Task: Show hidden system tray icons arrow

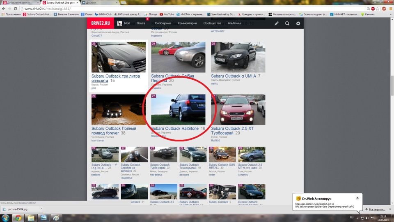Action: (357, 218)
